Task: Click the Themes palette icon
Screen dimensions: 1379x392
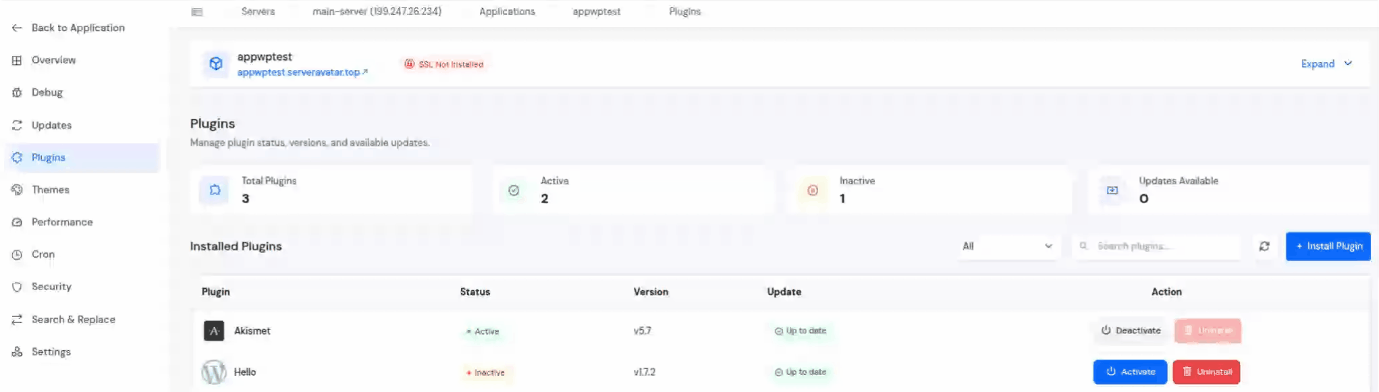Action: click(17, 190)
